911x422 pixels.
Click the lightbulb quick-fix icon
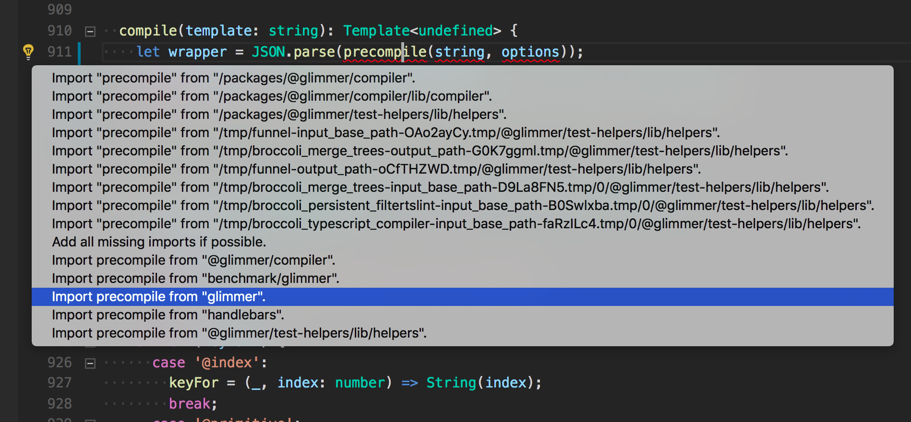coord(28,52)
